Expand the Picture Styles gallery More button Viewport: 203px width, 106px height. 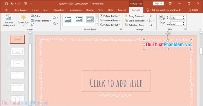tap(97, 24)
